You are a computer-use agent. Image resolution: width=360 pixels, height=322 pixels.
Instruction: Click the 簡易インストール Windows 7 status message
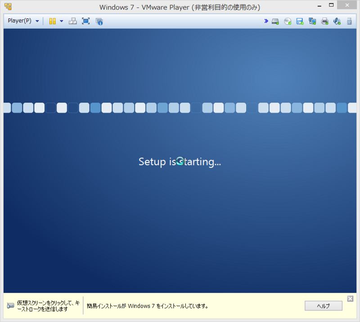(x=148, y=306)
